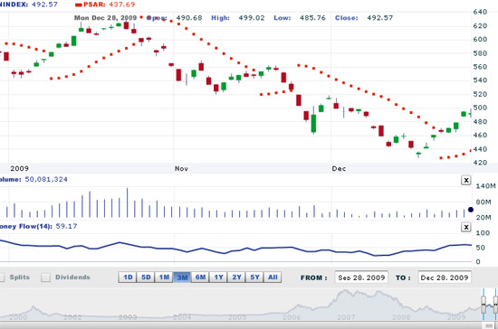Viewport: 498px width, 329px height.
Task: Click the horizontal scrollbar thumb at bottom
Action: (x=488, y=325)
